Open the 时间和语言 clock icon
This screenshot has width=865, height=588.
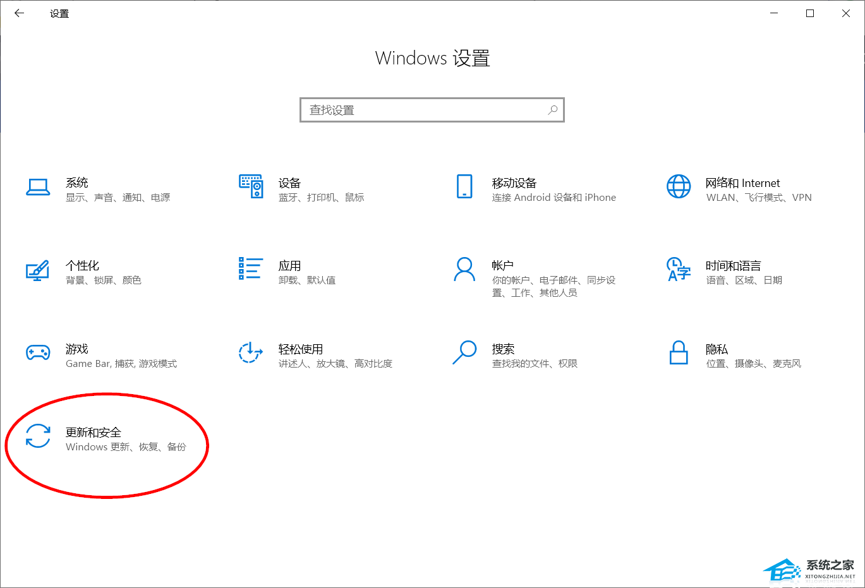point(679,269)
